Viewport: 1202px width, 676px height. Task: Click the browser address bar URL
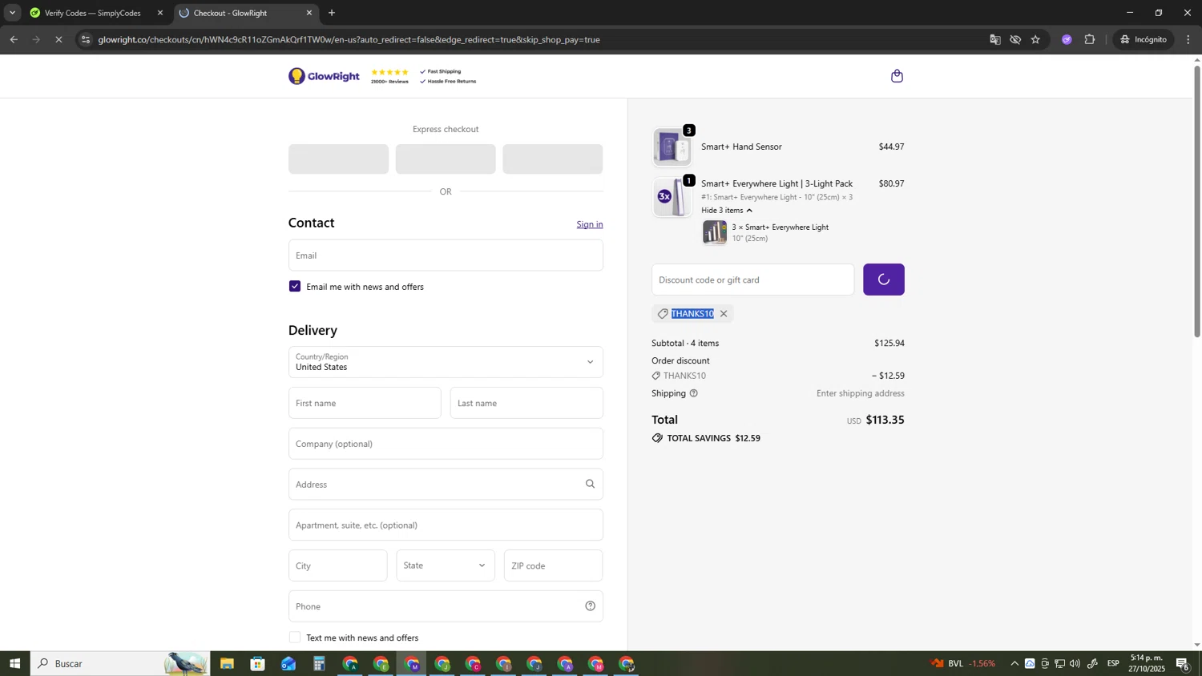pyautogui.click(x=349, y=39)
